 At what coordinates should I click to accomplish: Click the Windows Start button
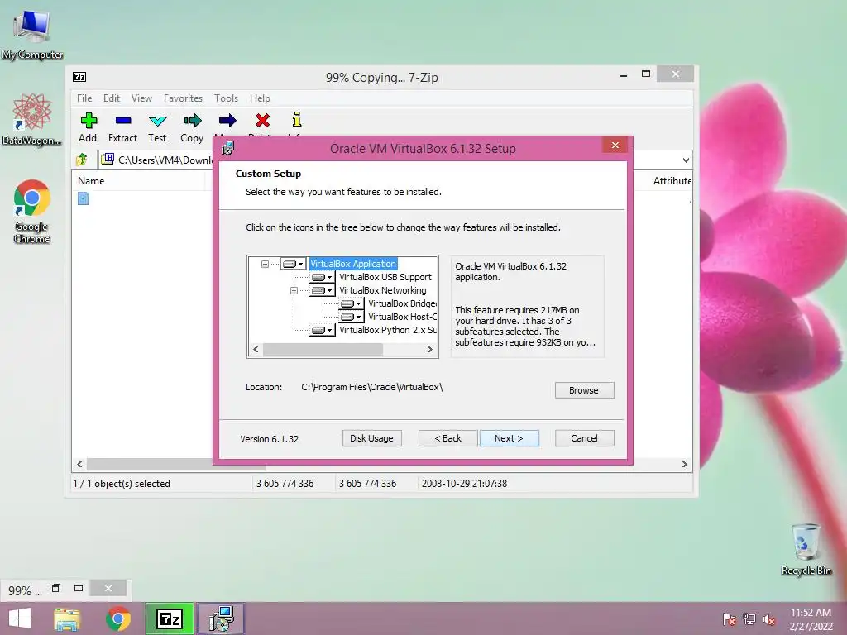pos(20,618)
